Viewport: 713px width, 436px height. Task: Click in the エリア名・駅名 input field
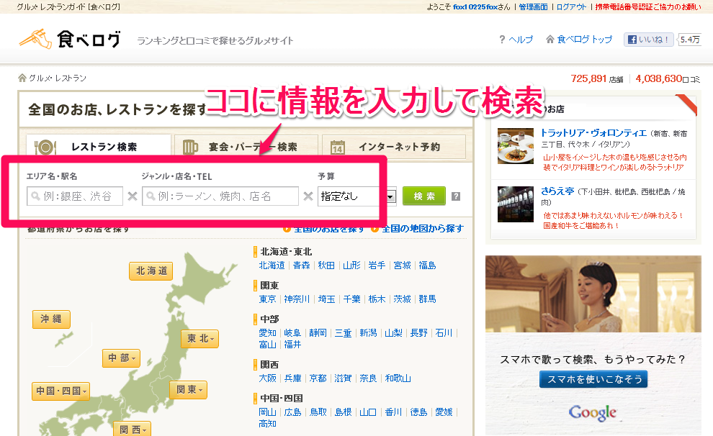tap(75, 196)
